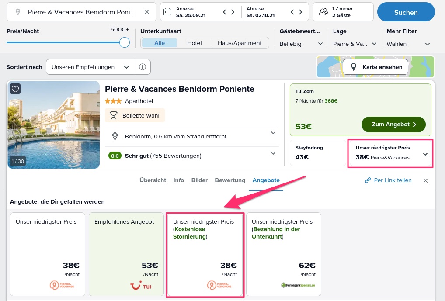Viewport: 445px width, 301px height.
Task: Add hotel to favorites with heart icon
Action: coord(15,89)
